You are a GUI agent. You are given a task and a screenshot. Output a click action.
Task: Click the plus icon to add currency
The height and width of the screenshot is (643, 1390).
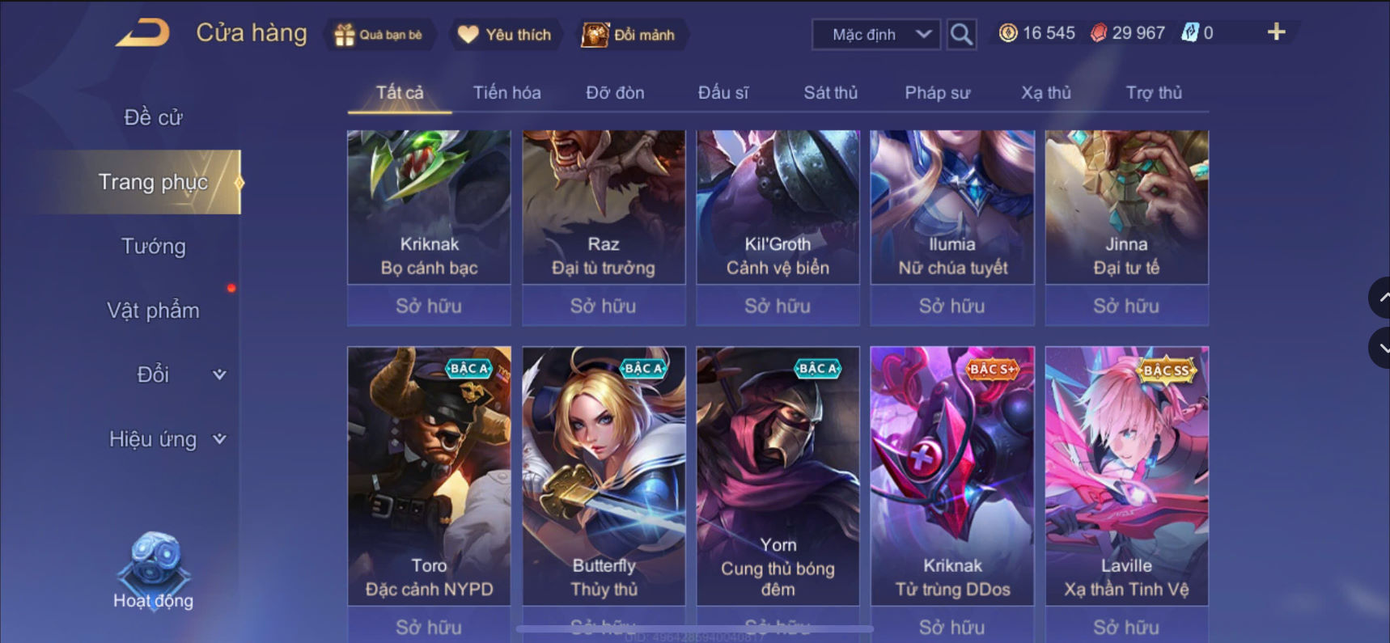coord(1276,32)
